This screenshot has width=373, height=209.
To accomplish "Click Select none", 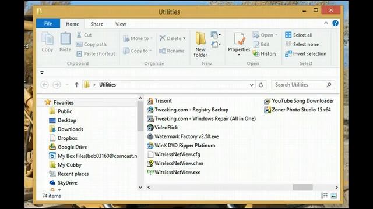I will [x=302, y=44].
